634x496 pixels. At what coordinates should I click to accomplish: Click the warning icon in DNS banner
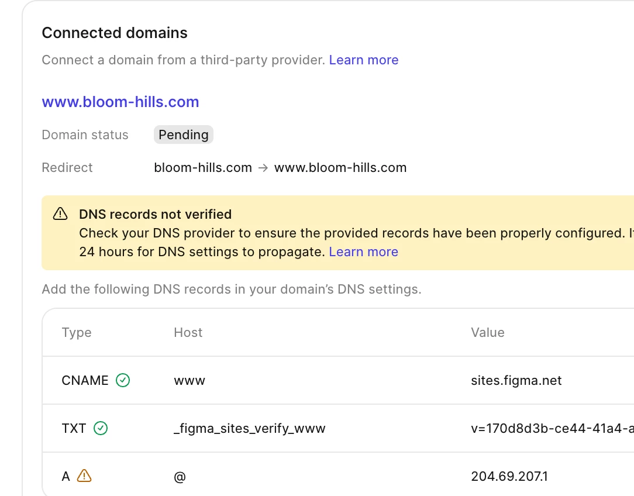click(x=60, y=214)
